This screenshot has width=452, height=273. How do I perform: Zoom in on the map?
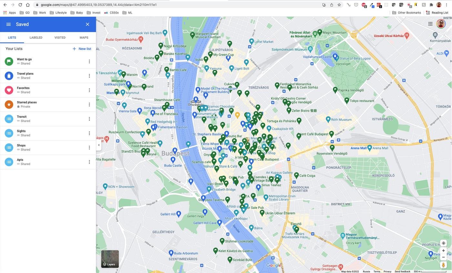tap(443, 251)
